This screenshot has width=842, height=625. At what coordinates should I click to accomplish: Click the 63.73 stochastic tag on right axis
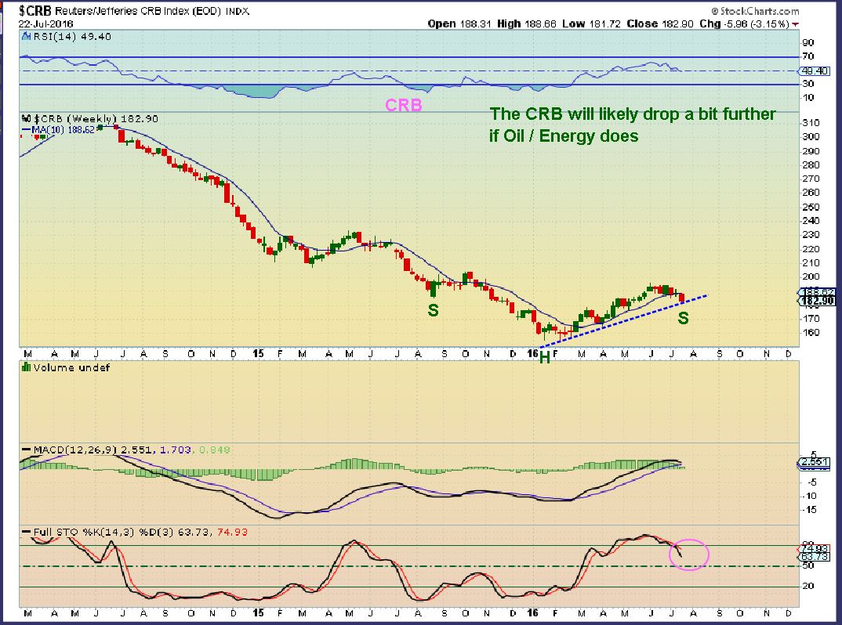[814, 557]
